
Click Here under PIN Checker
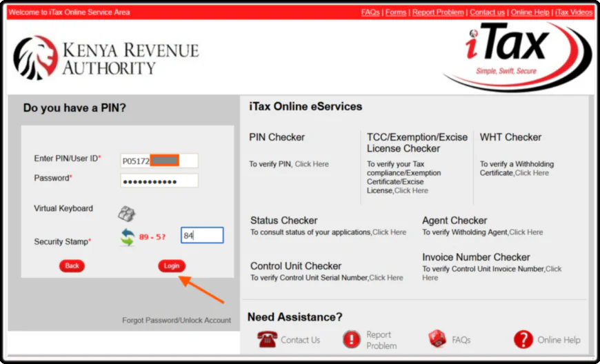click(x=312, y=164)
